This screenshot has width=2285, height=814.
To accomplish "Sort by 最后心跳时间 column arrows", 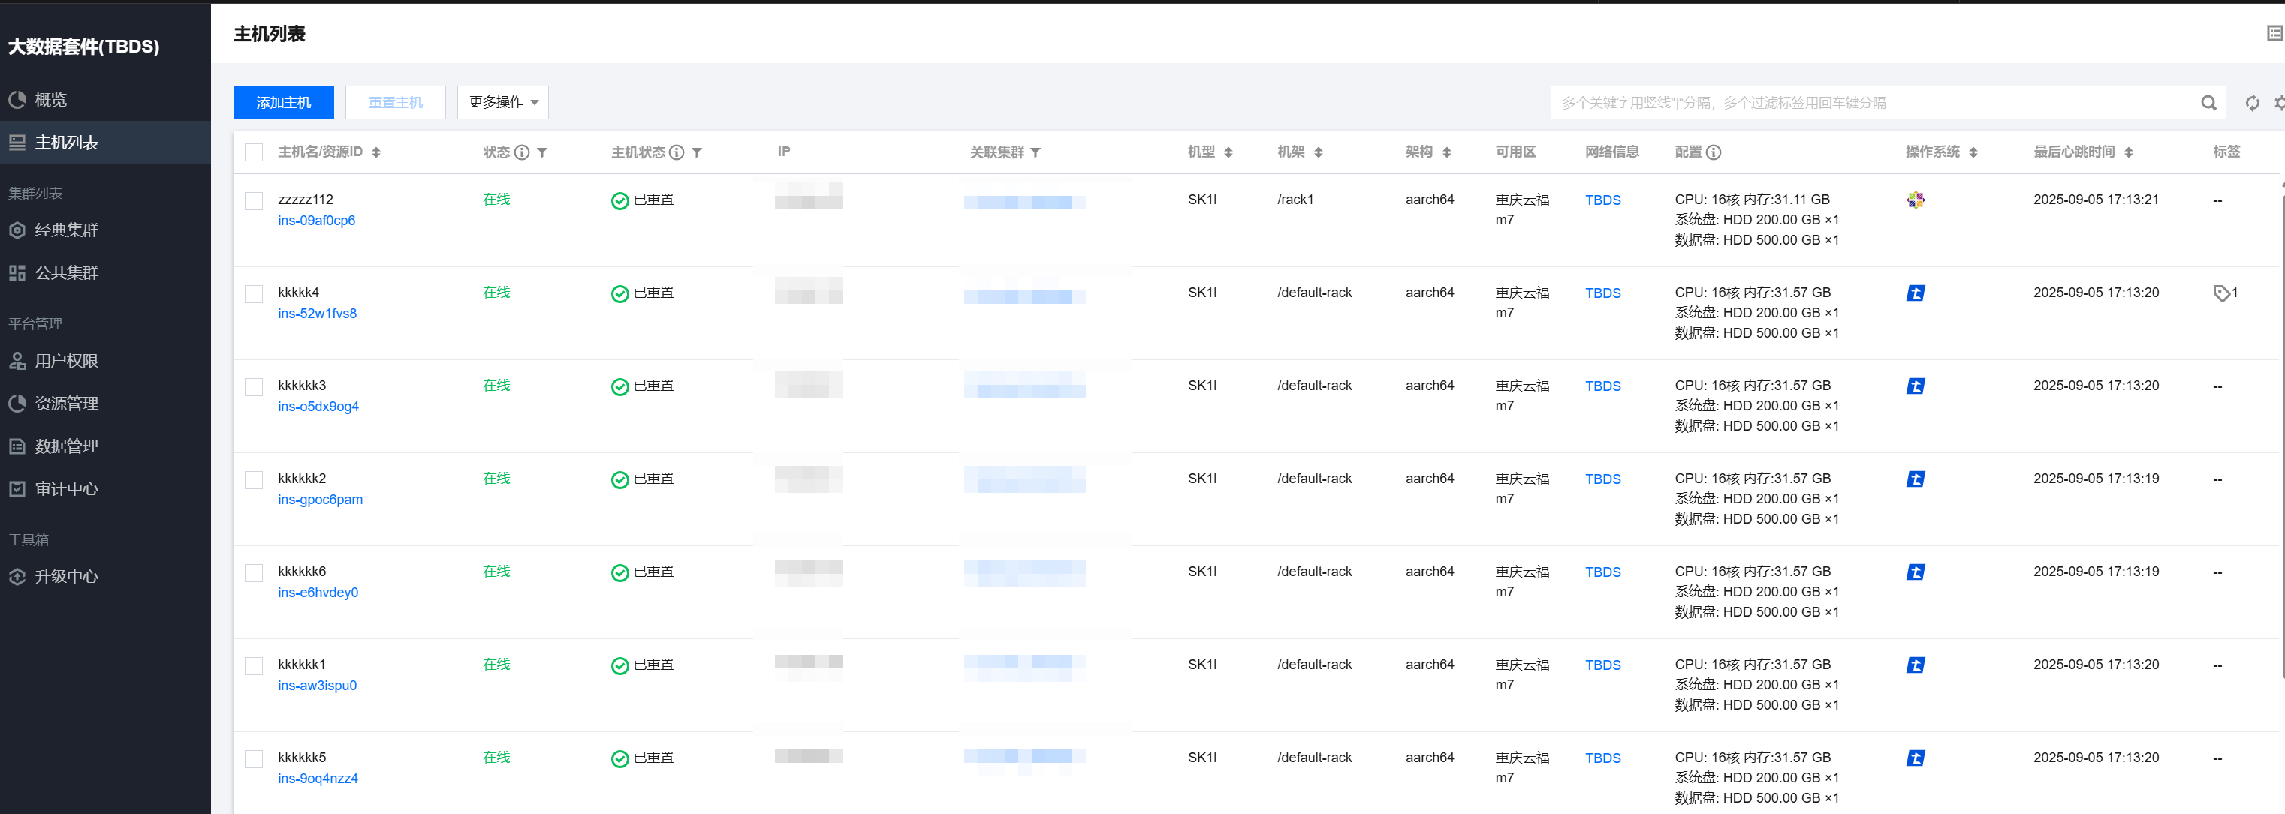I will coord(2128,152).
